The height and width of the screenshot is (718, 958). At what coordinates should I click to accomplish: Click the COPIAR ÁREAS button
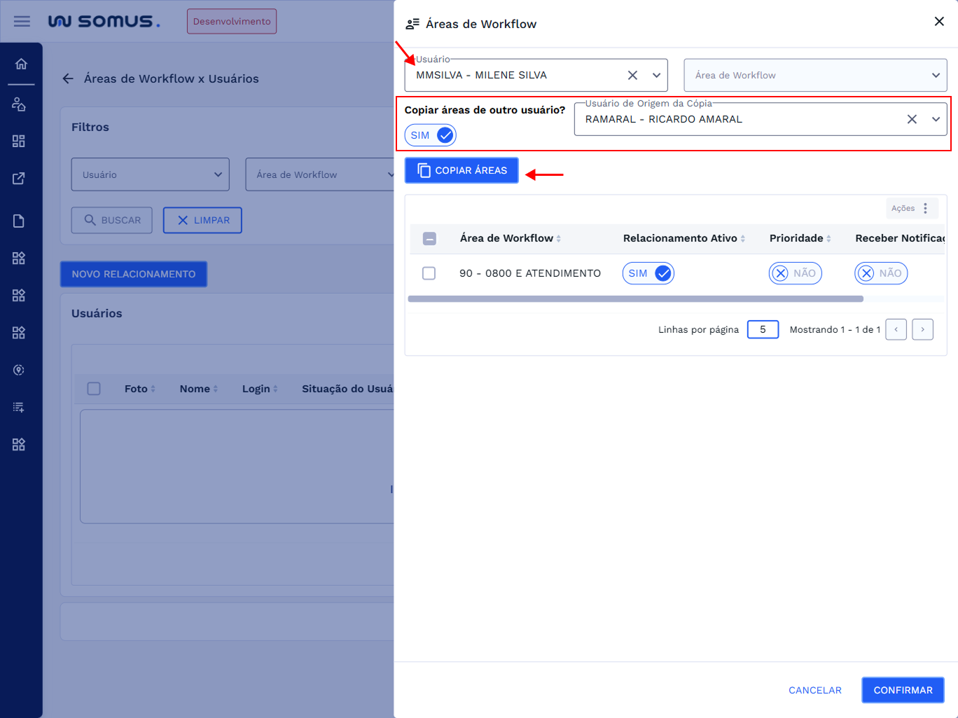pos(461,170)
